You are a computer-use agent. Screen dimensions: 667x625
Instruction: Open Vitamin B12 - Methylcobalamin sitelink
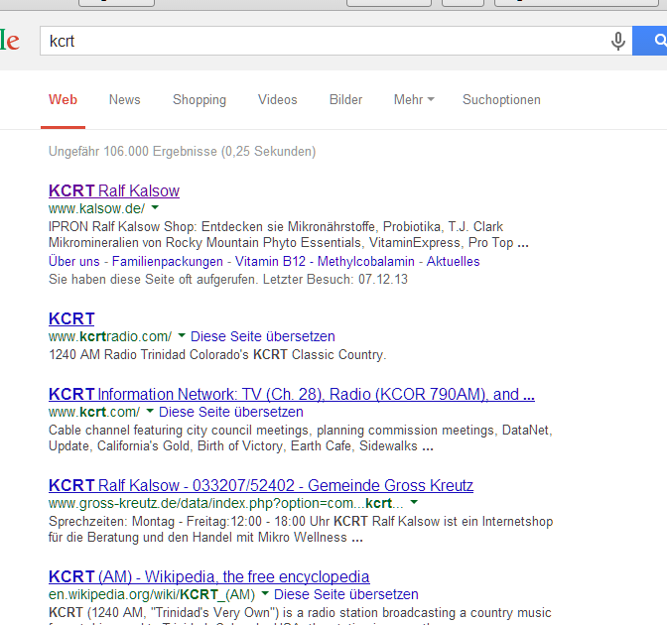coord(325,261)
